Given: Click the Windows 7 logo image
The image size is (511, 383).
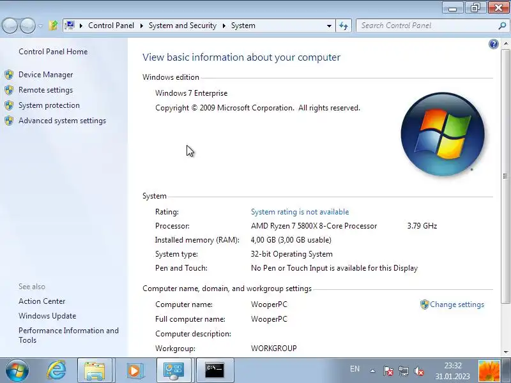Looking at the screenshot, I should (443, 134).
